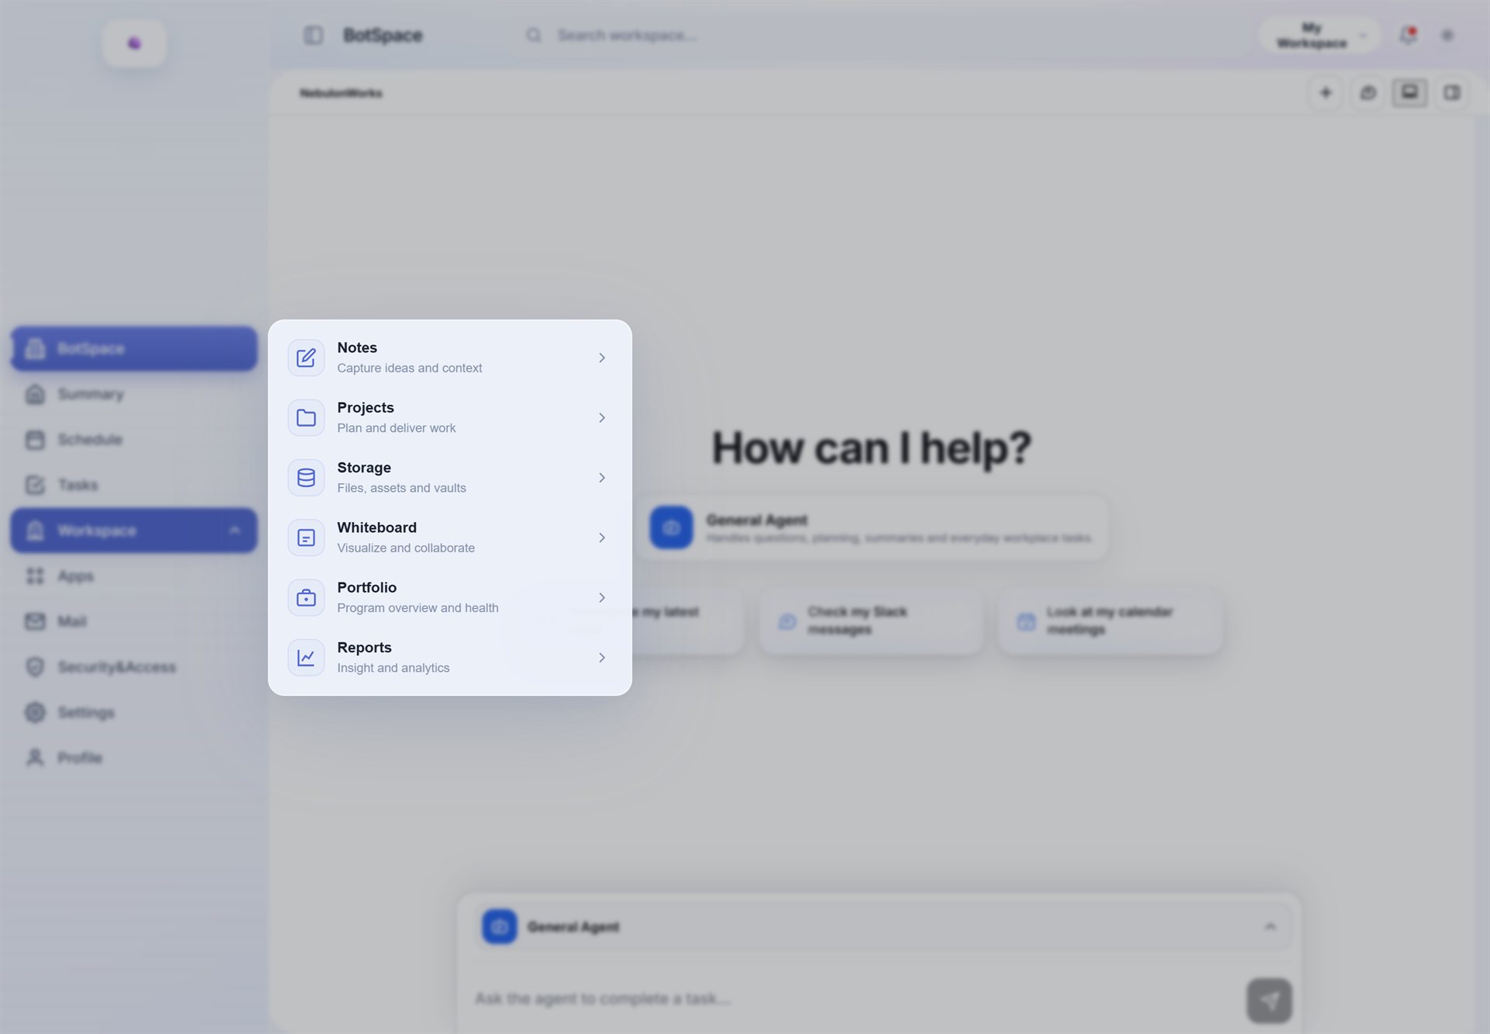Select the Whiteboard menu label
1490x1034 pixels.
click(x=376, y=527)
